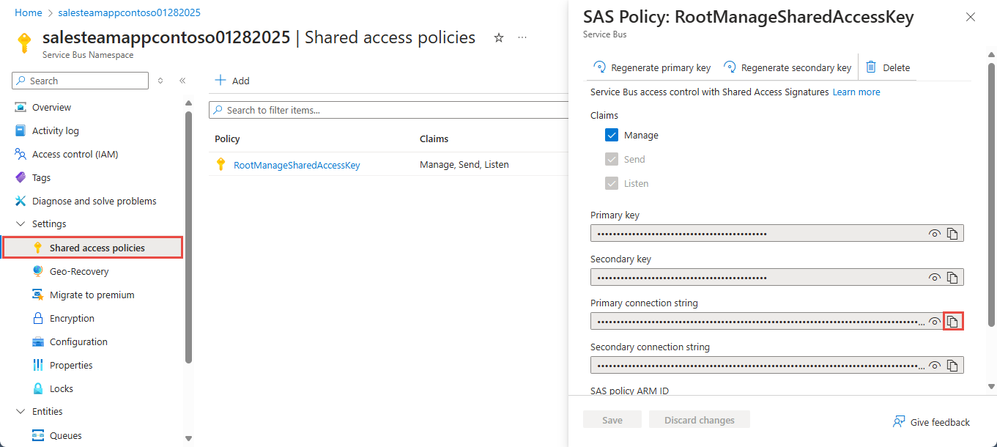Screen dimensions: 997x447
Task: Click the Locks padlock icon
Action: 38,388
